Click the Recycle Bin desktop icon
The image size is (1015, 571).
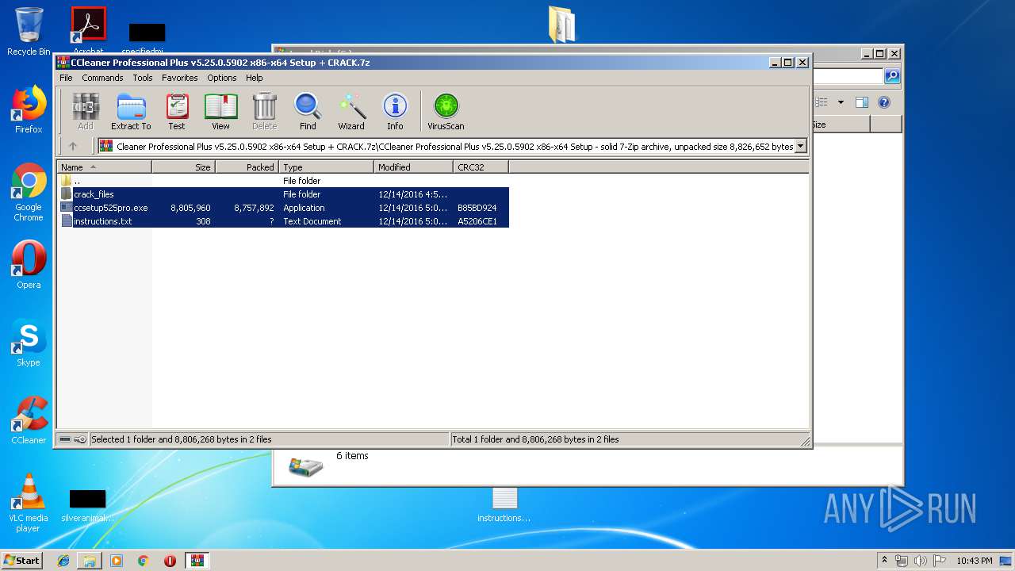(29, 32)
